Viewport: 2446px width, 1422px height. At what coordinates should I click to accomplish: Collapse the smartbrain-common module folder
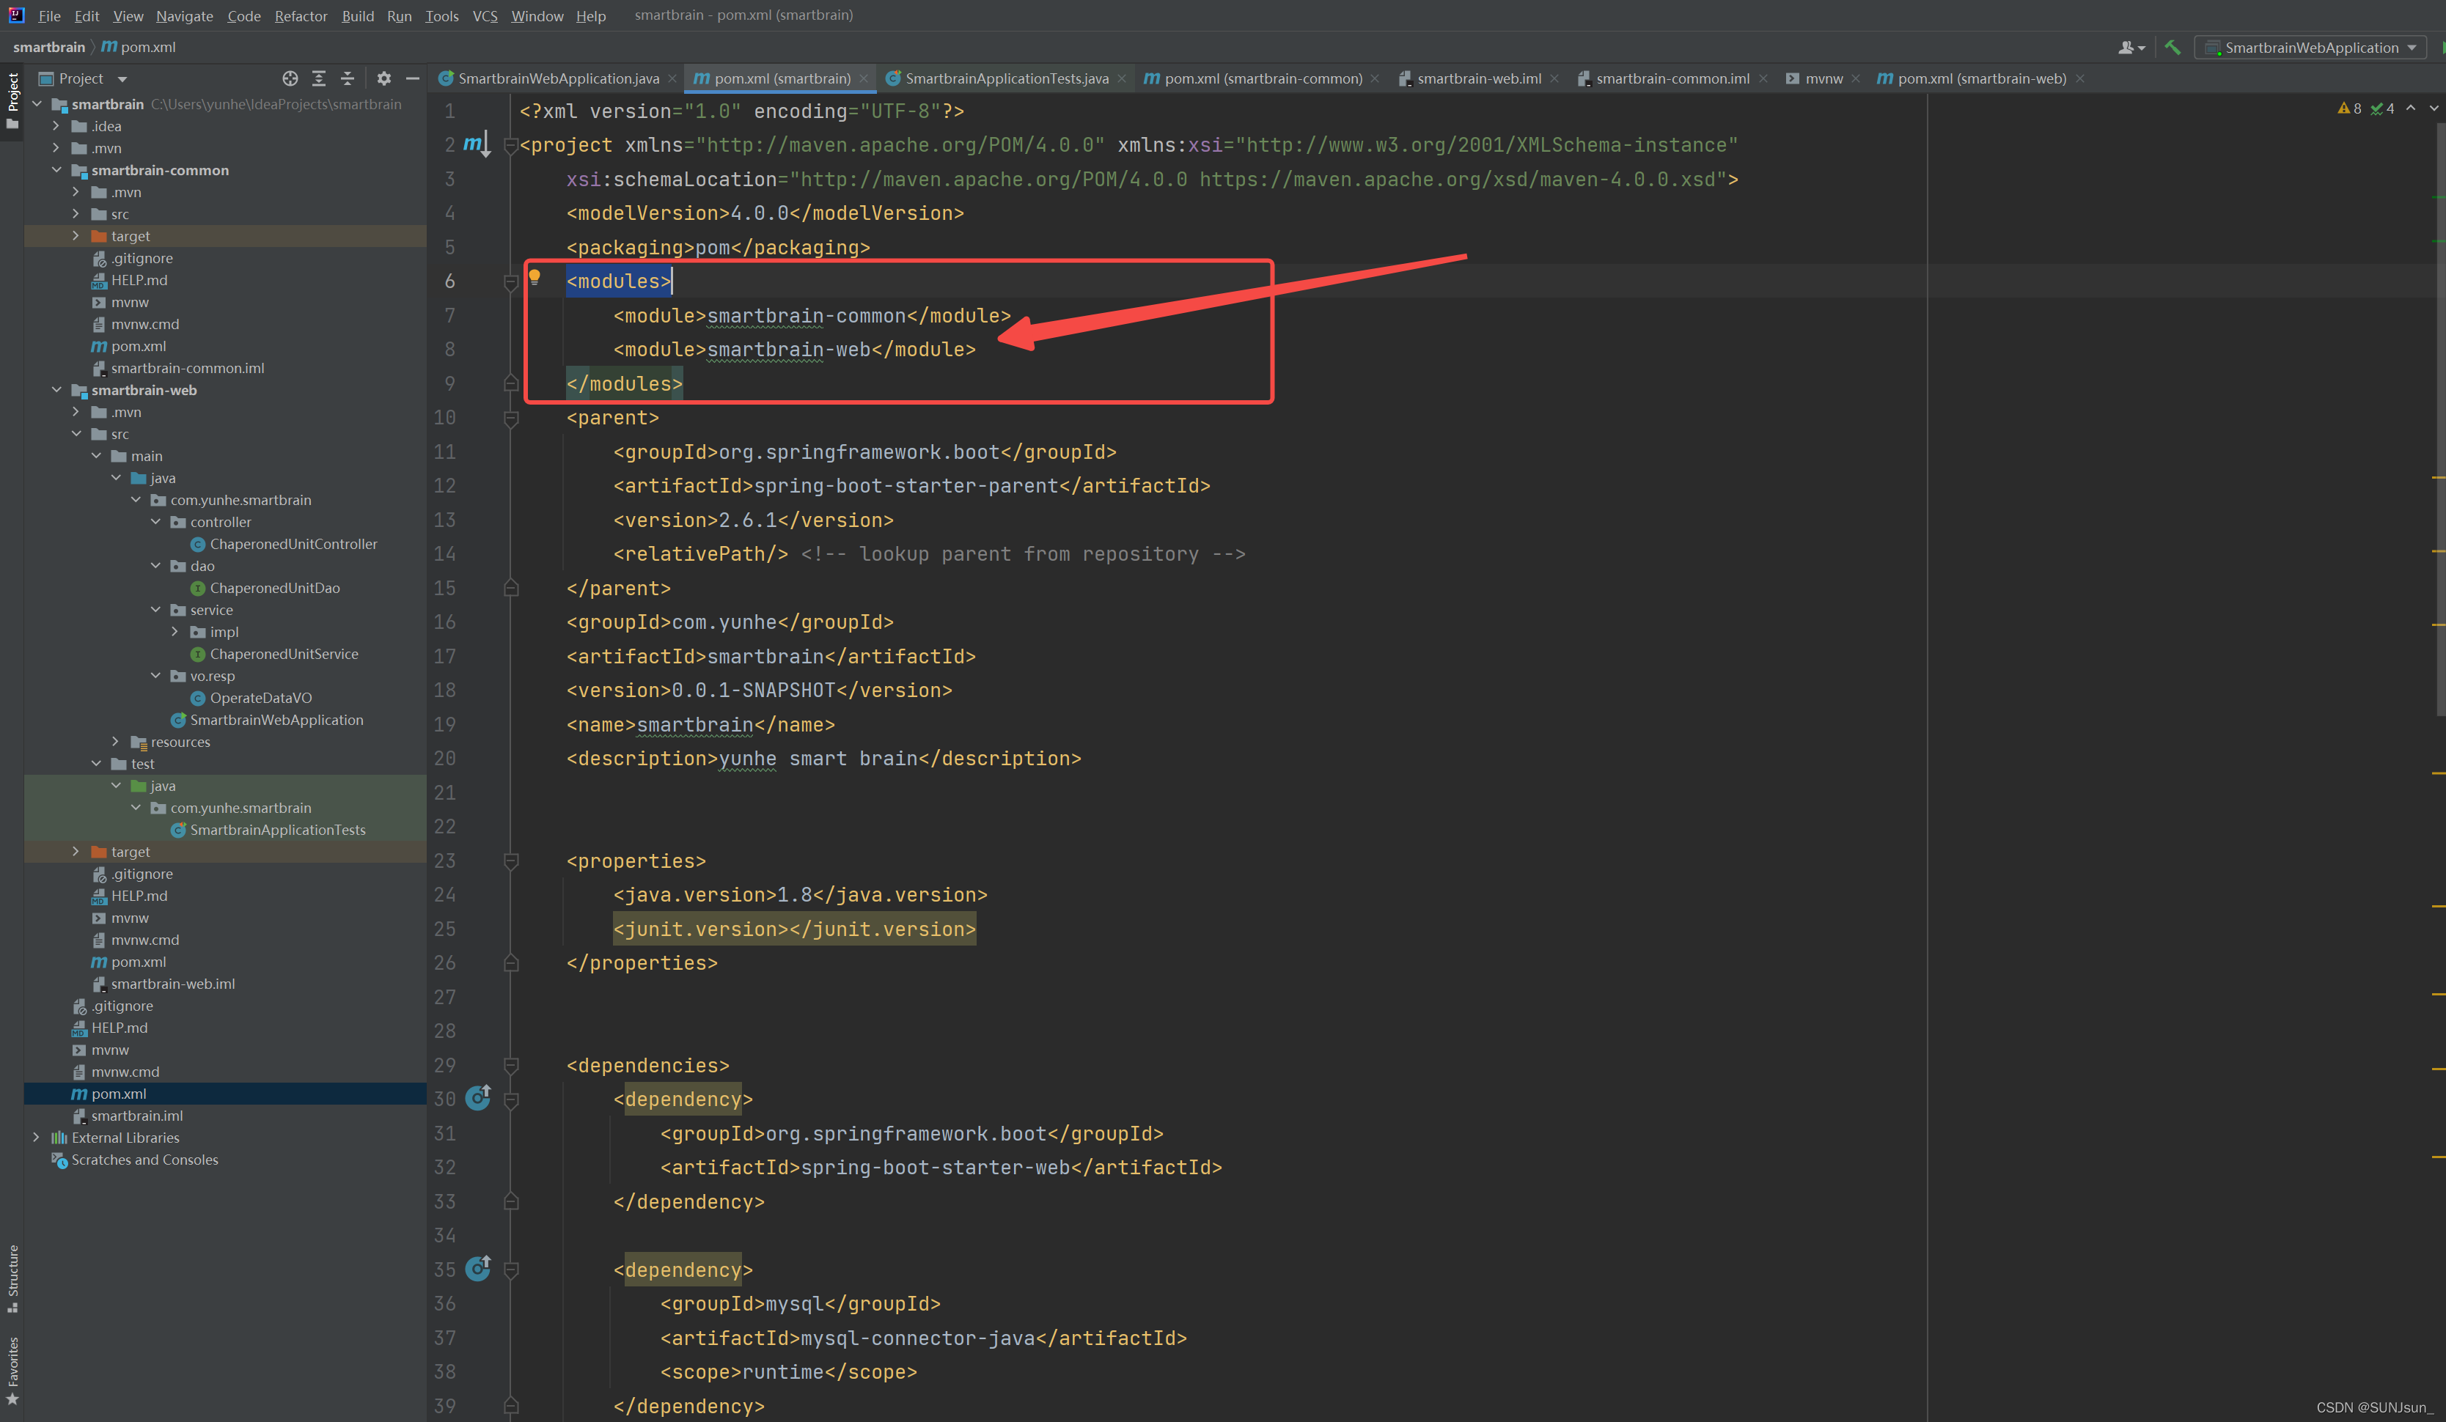pos(56,170)
